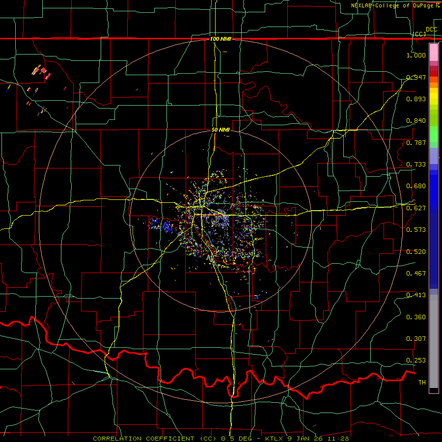
Task: Click the 0.947 legend value
Action: click(416, 77)
